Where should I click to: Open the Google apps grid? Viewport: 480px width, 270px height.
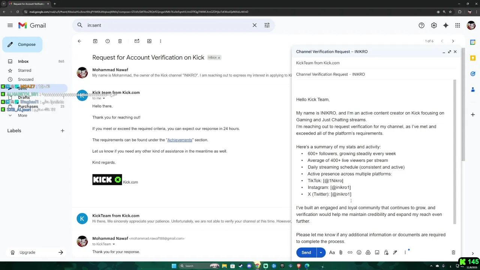(457, 25)
